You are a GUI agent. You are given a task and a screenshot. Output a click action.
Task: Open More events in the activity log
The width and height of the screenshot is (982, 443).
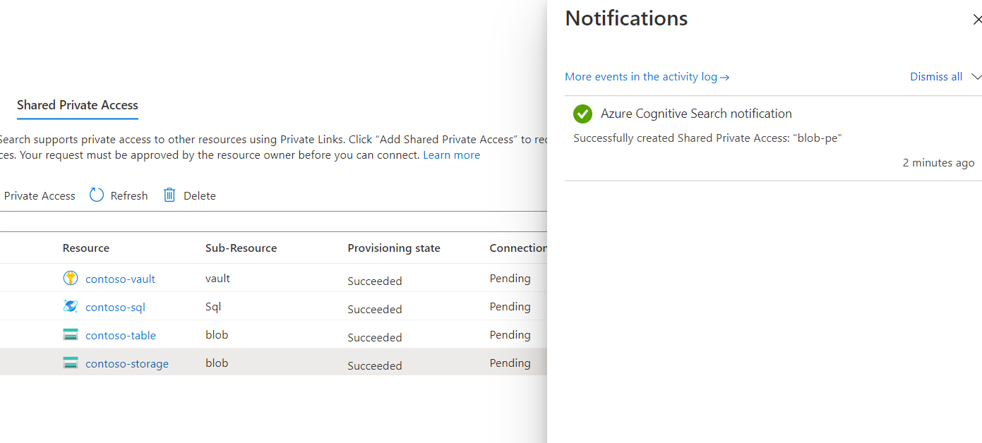[647, 77]
